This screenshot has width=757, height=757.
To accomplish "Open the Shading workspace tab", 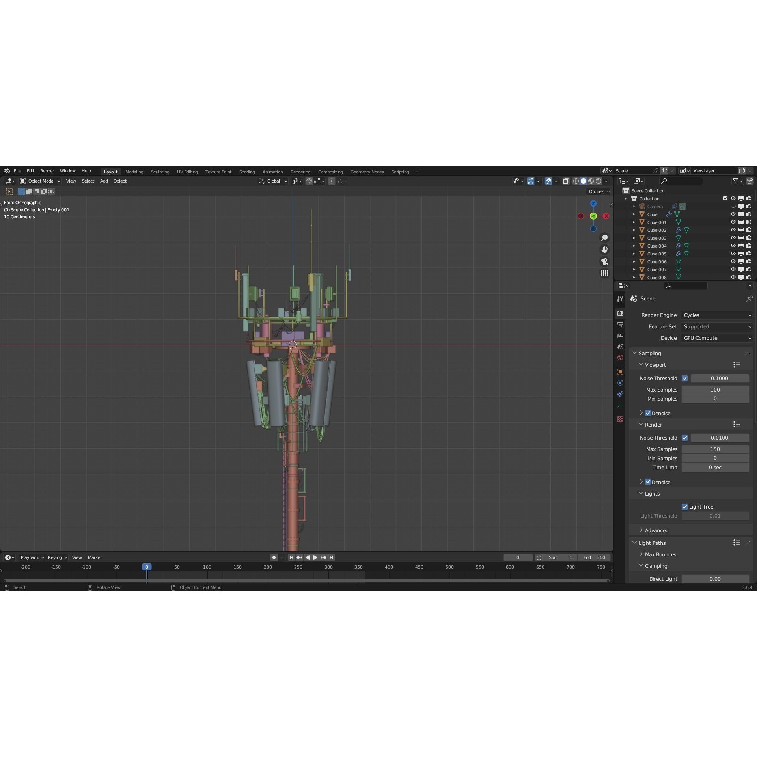I will pos(247,172).
